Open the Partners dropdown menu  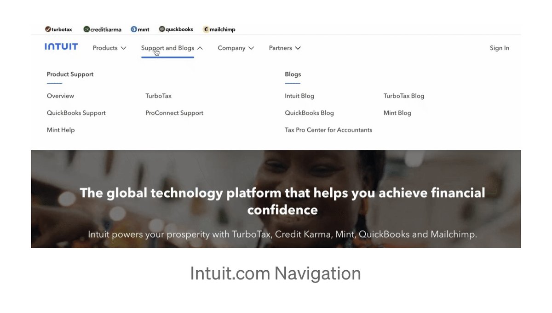point(285,48)
